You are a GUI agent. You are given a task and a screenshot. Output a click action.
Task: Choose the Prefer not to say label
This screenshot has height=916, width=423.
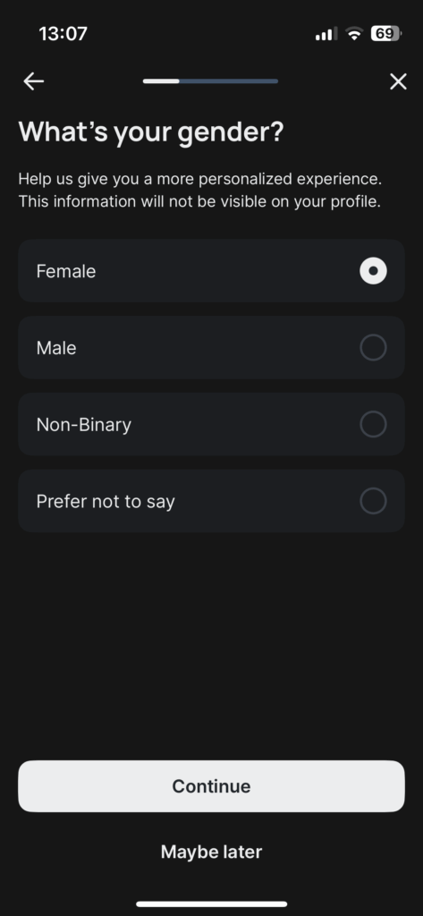[x=106, y=502]
